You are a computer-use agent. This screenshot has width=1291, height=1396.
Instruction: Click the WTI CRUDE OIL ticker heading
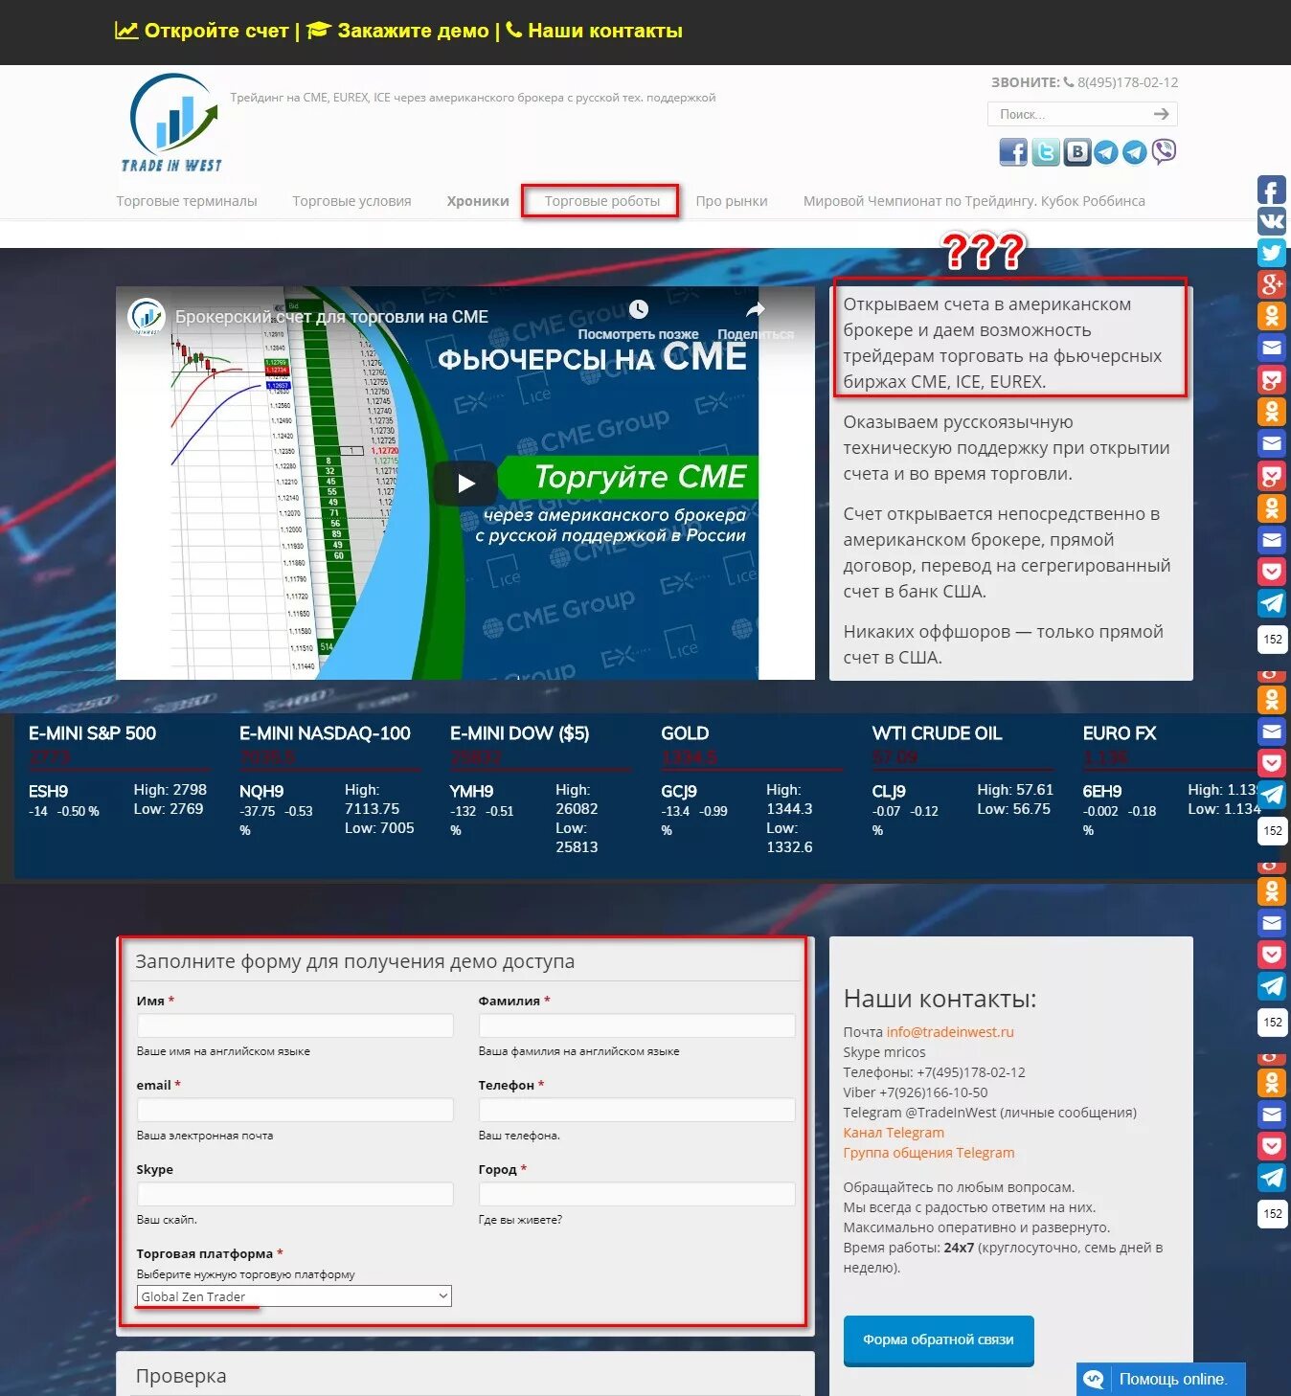point(937,733)
